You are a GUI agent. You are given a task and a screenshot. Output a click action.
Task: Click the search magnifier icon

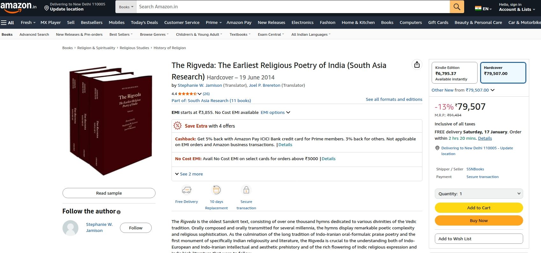pyautogui.click(x=457, y=7)
